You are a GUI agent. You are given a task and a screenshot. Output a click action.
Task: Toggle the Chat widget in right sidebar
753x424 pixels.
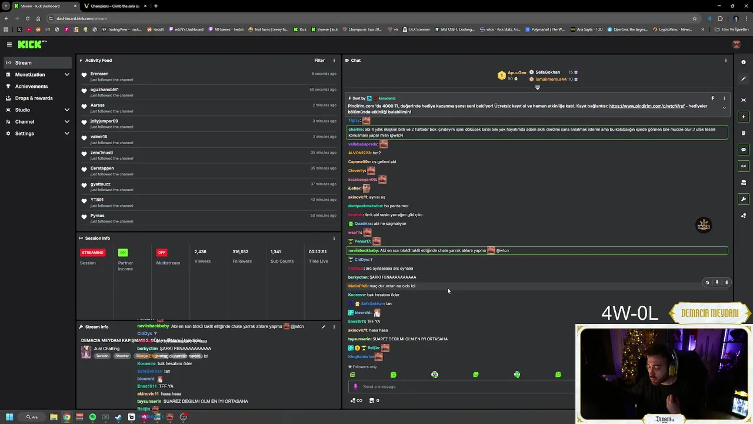pos(744,150)
